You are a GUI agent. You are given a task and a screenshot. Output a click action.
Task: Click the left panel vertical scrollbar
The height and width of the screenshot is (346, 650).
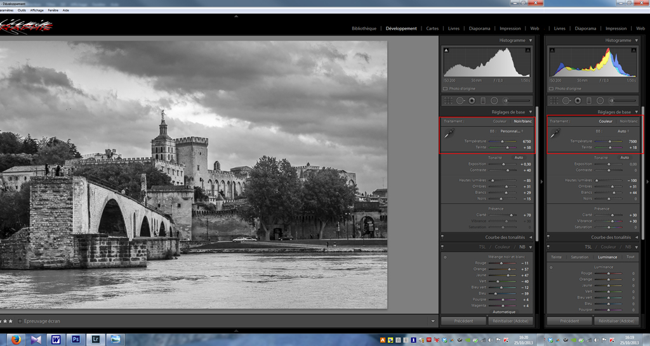[x=537, y=174]
